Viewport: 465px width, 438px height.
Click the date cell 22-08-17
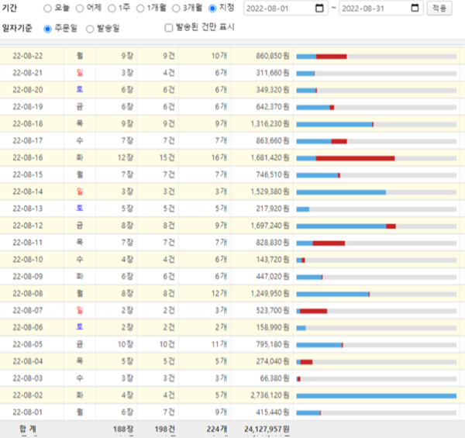[x=28, y=140]
